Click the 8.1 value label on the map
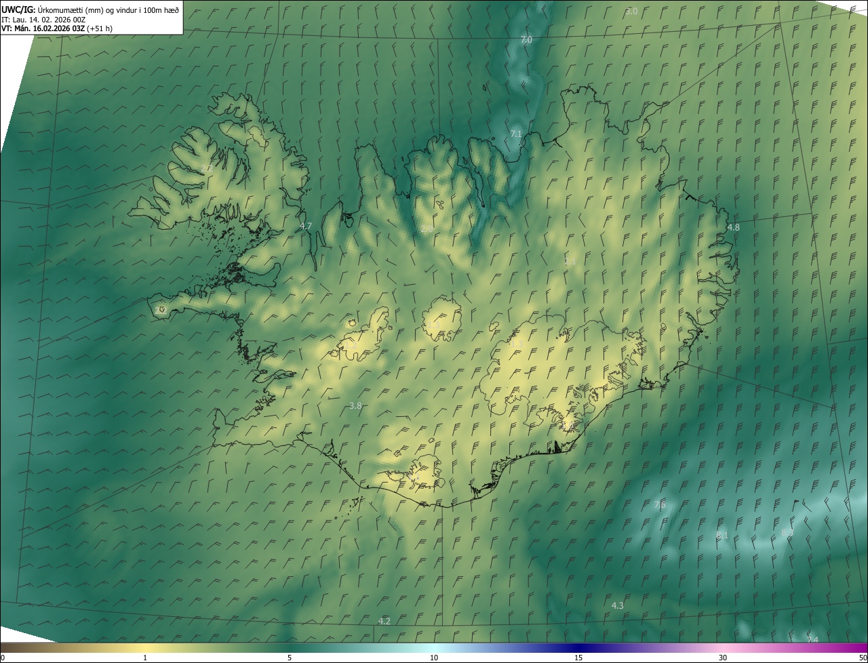Image resolution: width=868 pixels, height=663 pixels. tap(722, 535)
